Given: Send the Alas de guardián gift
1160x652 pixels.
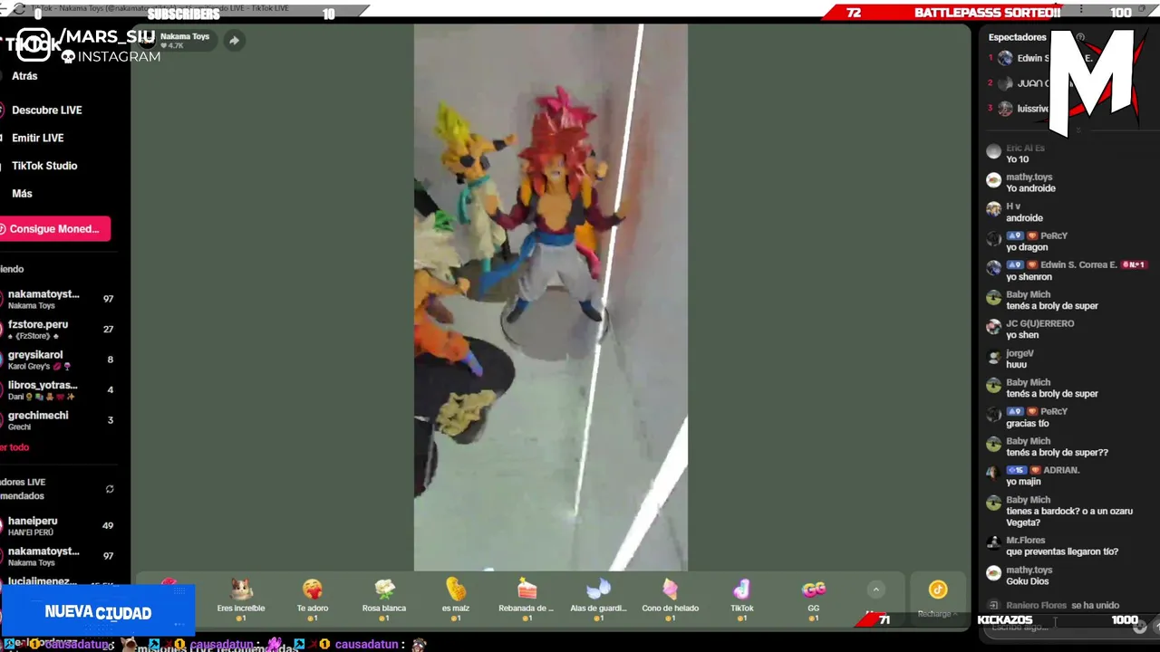Looking at the screenshot, I should [598, 599].
